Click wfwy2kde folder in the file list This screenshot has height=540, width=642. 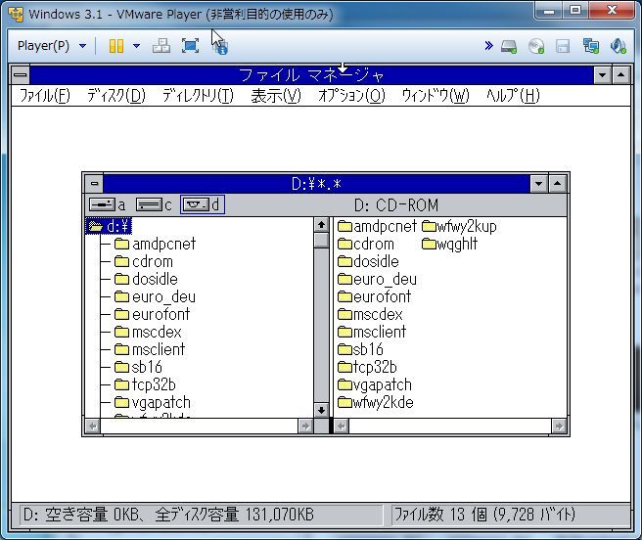[376, 402]
